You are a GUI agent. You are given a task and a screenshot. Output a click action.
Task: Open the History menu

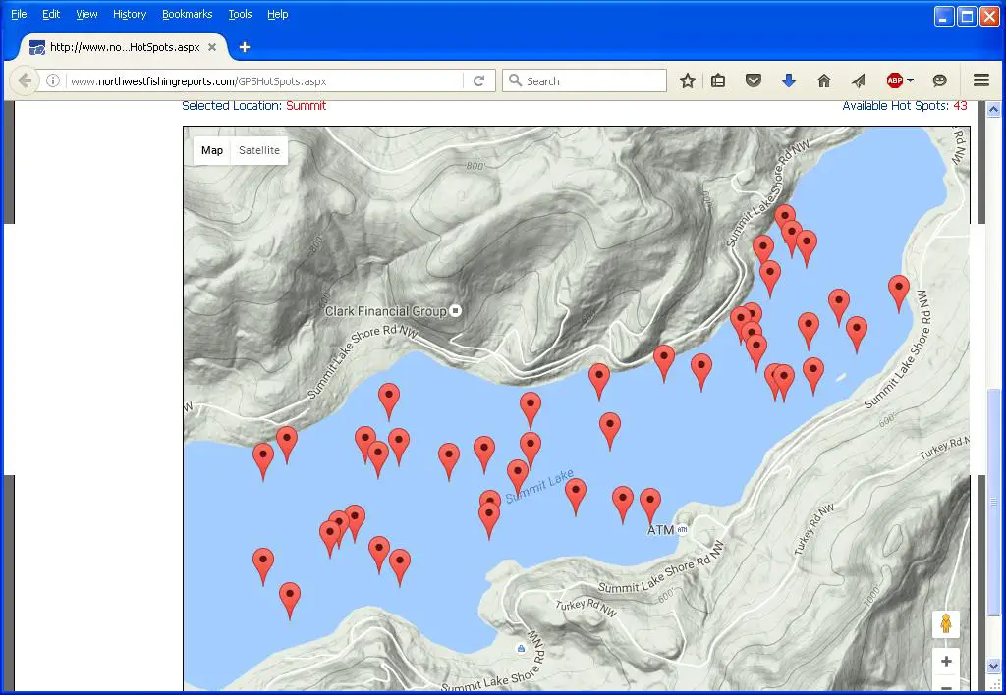130,14
